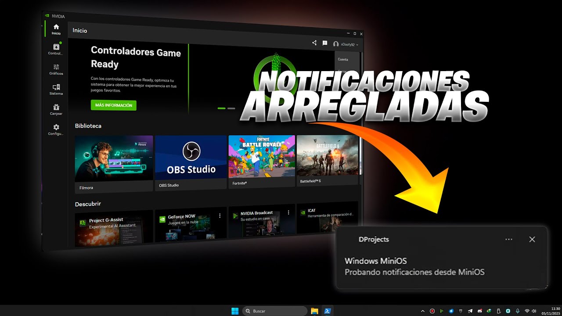
Task: Select the second gray carousel indicator
Action: tap(231, 108)
